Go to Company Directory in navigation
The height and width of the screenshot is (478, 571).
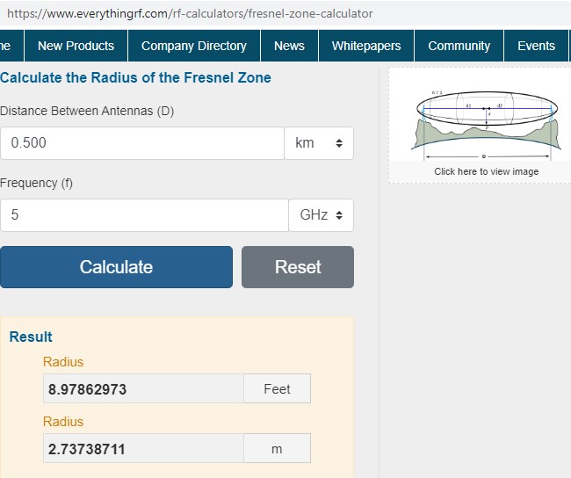(x=194, y=46)
